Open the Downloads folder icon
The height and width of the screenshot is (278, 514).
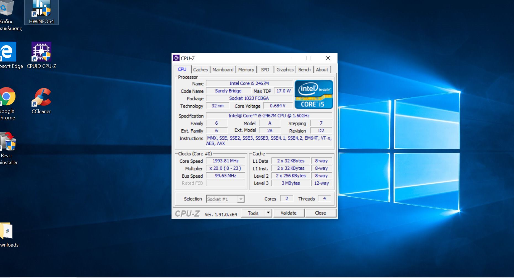8,235
